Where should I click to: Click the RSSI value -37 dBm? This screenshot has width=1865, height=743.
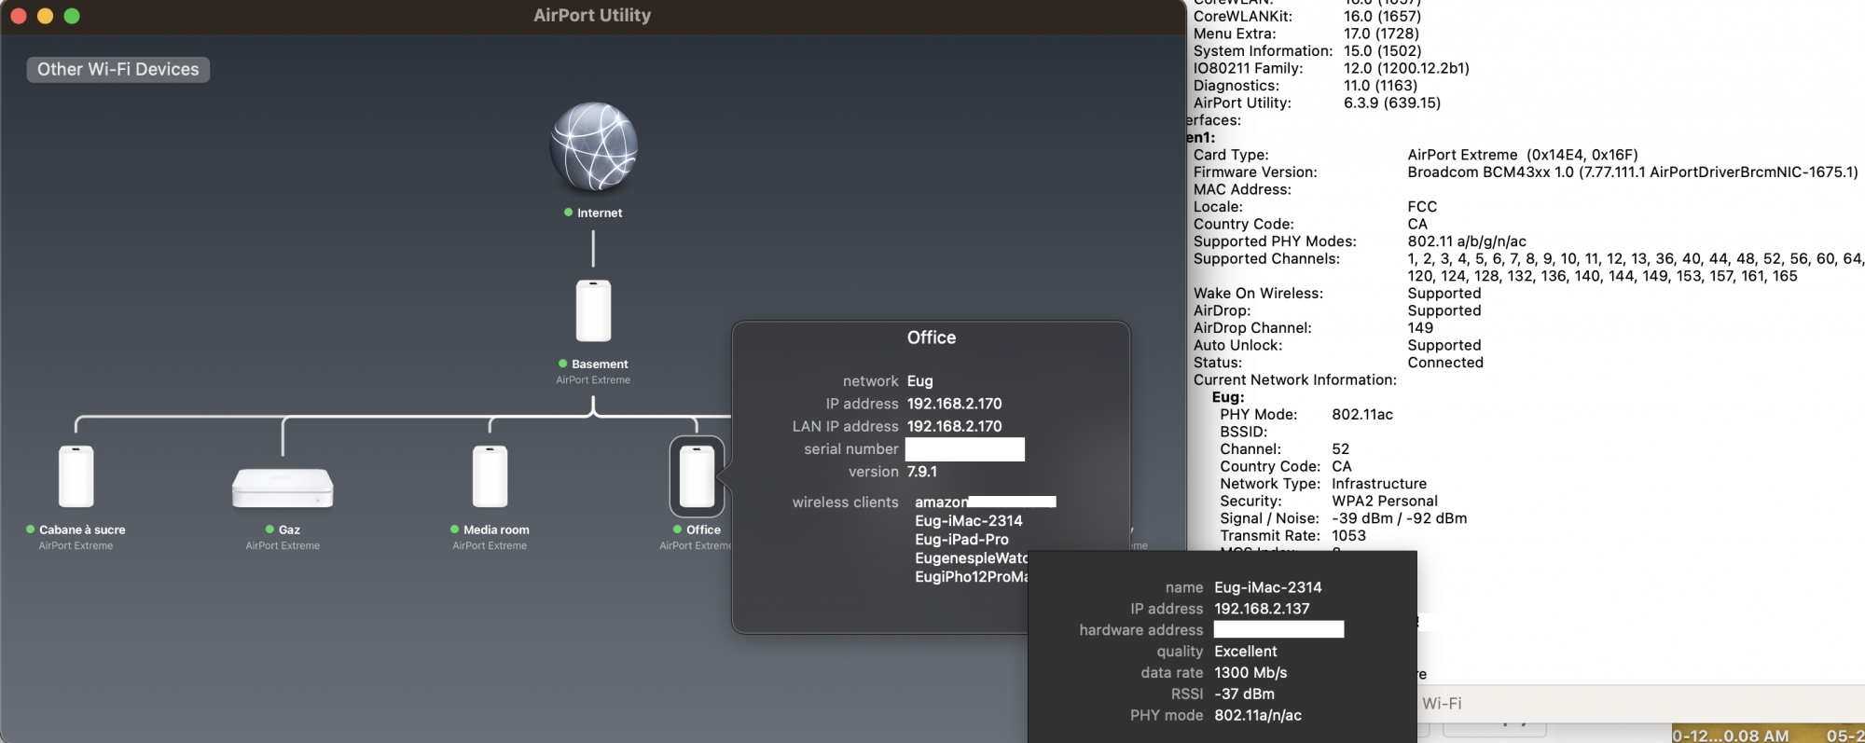(1244, 694)
